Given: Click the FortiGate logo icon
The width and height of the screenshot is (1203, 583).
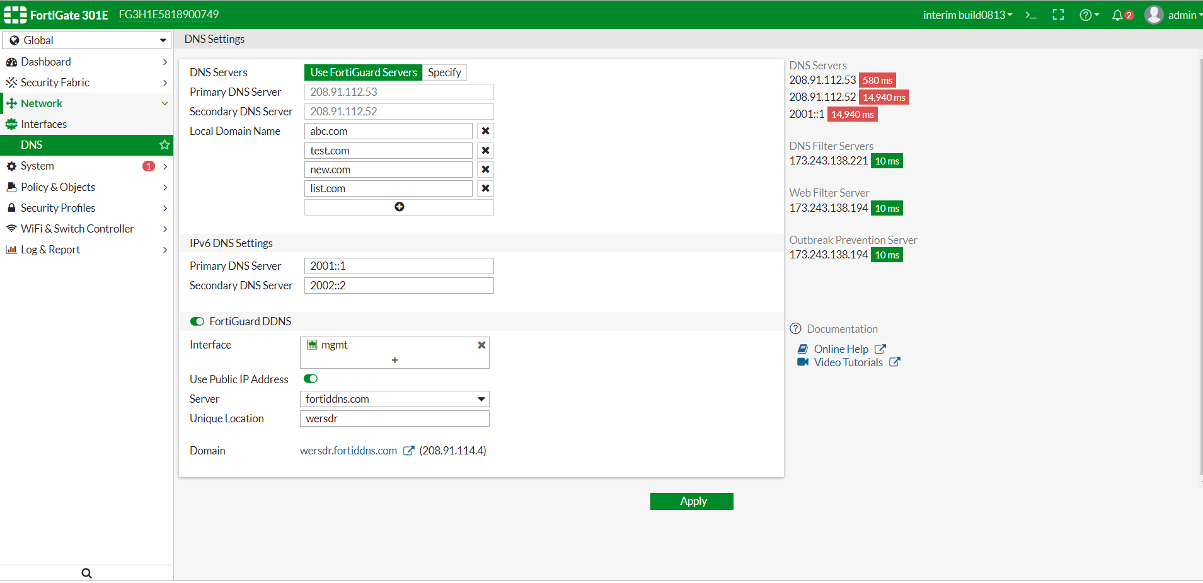Looking at the screenshot, I should [15, 14].
